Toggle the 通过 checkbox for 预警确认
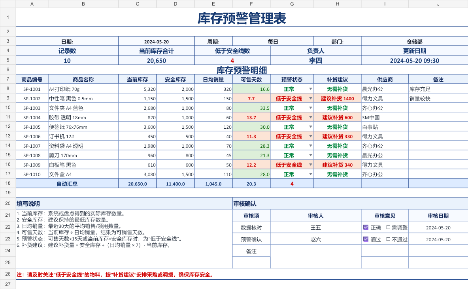The width and height of the screenshot is (468, 289). pos(366,239)
